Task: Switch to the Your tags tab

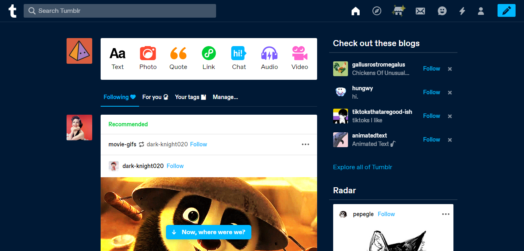Action: coord(190,97)
